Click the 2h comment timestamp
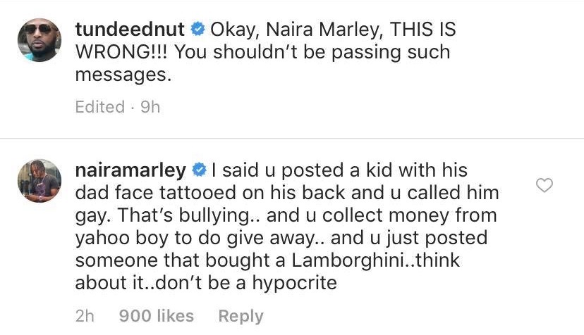Image resolution: width=584 pixels, height=335 pixels. click(83, 316)
